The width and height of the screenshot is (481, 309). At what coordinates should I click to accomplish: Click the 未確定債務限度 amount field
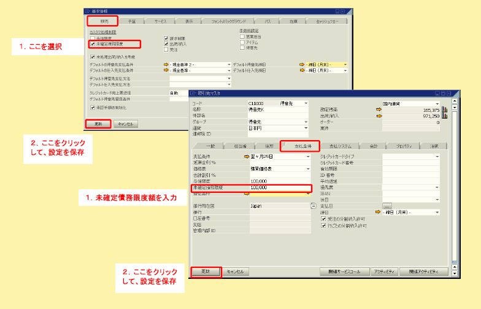[279, 187]
